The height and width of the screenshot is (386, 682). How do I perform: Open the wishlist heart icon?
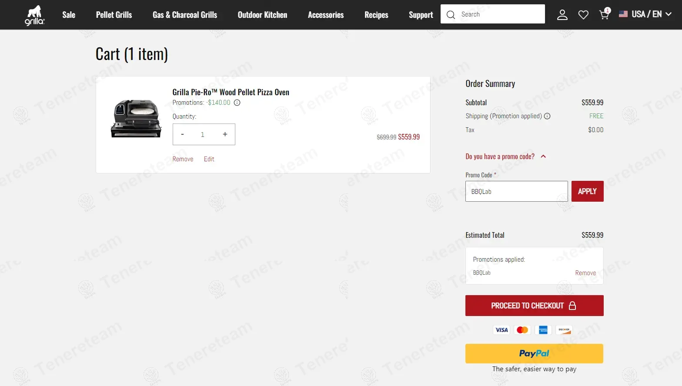[583, 15]
